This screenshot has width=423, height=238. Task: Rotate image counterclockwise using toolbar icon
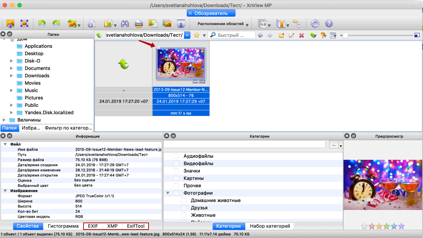click(42, 24)
